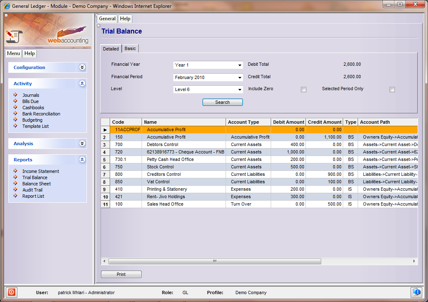Click the arrow icon beside Audit Trail
Image resolution: width=428 pixels, height=302 pixels.
16,190
